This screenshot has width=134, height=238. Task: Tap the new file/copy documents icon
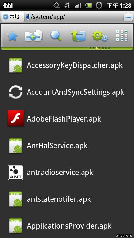[x=34, y=36]
